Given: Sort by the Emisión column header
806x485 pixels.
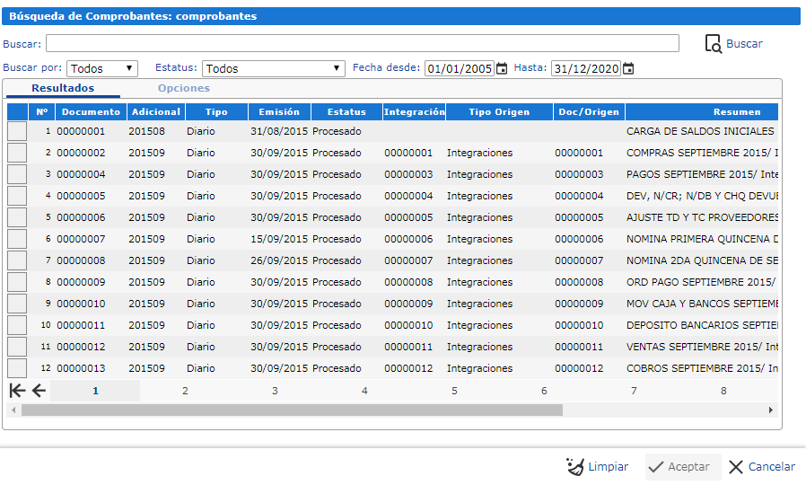Looking at the screenshot, I should (x=279, y=112).
